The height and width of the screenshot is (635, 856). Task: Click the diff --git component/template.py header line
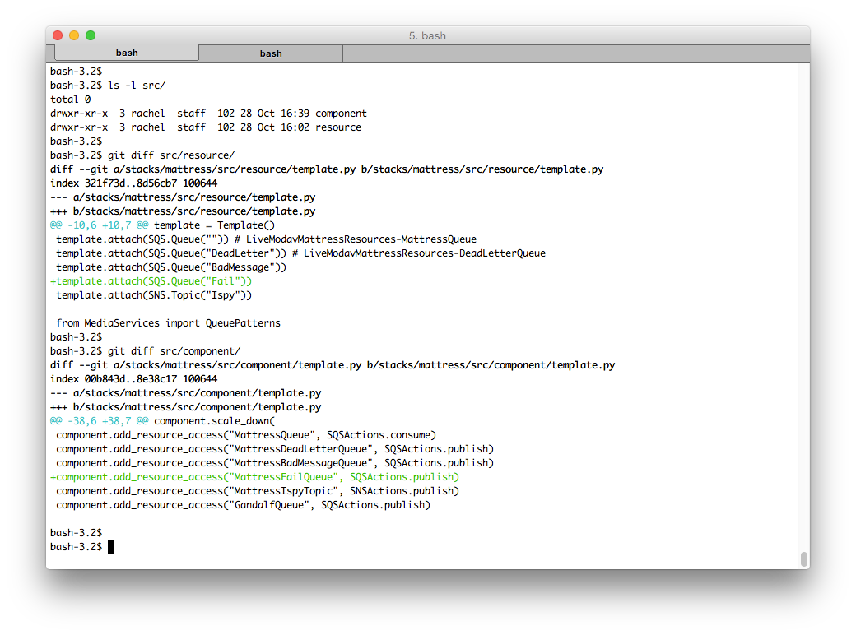point(333,365)
